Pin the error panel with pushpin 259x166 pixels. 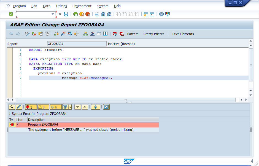(96, 107)
